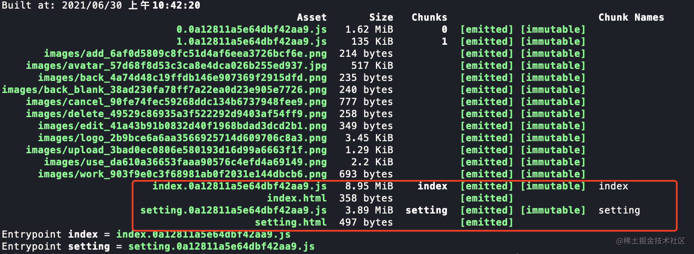Select the index.html asset name
This screenshot has height=254, width=694.
point(297,198)
